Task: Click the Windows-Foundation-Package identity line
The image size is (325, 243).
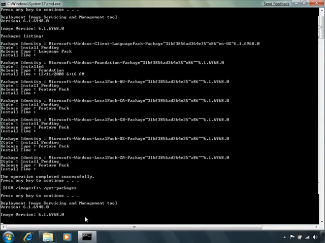Action: coord(112,63)
